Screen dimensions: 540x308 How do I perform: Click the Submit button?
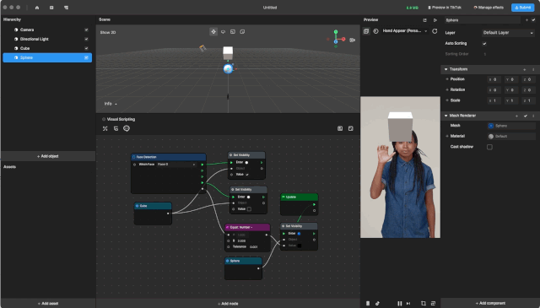click(522, 8)
